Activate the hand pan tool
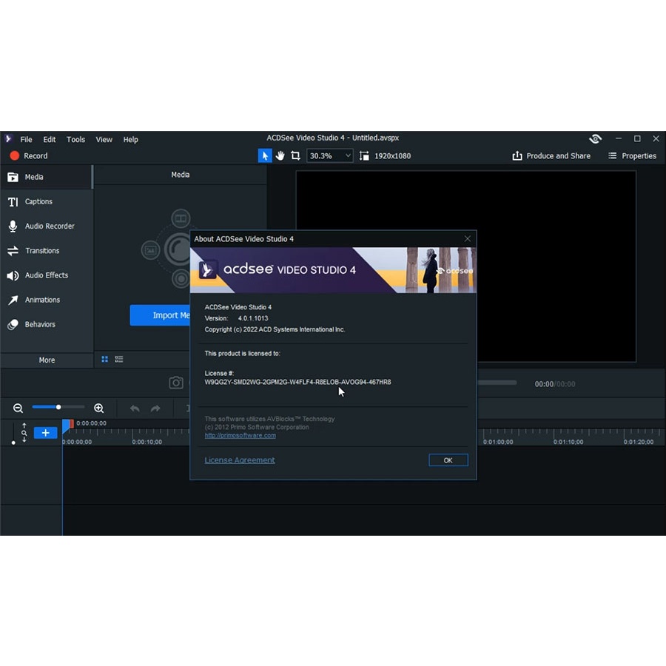This screenshot has width=666, height=666. pos(280,155)
